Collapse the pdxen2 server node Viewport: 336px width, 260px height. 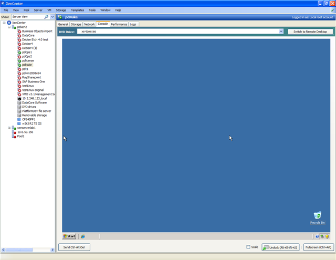click(x=9, y=27)
